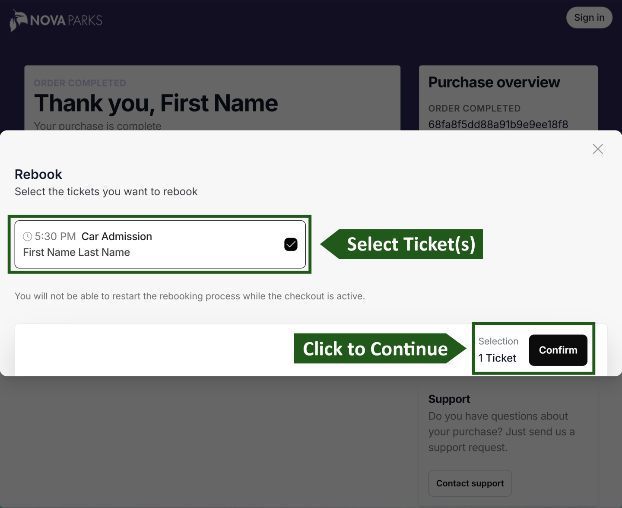Screen dimensions: 622x508
Task: Click the ORDER COMPLETED label
Action: point(80,83)
